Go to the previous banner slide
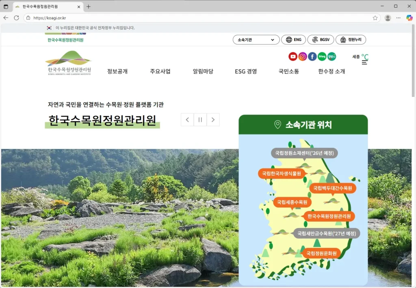 pyautogui.click(x=187, y=119)
